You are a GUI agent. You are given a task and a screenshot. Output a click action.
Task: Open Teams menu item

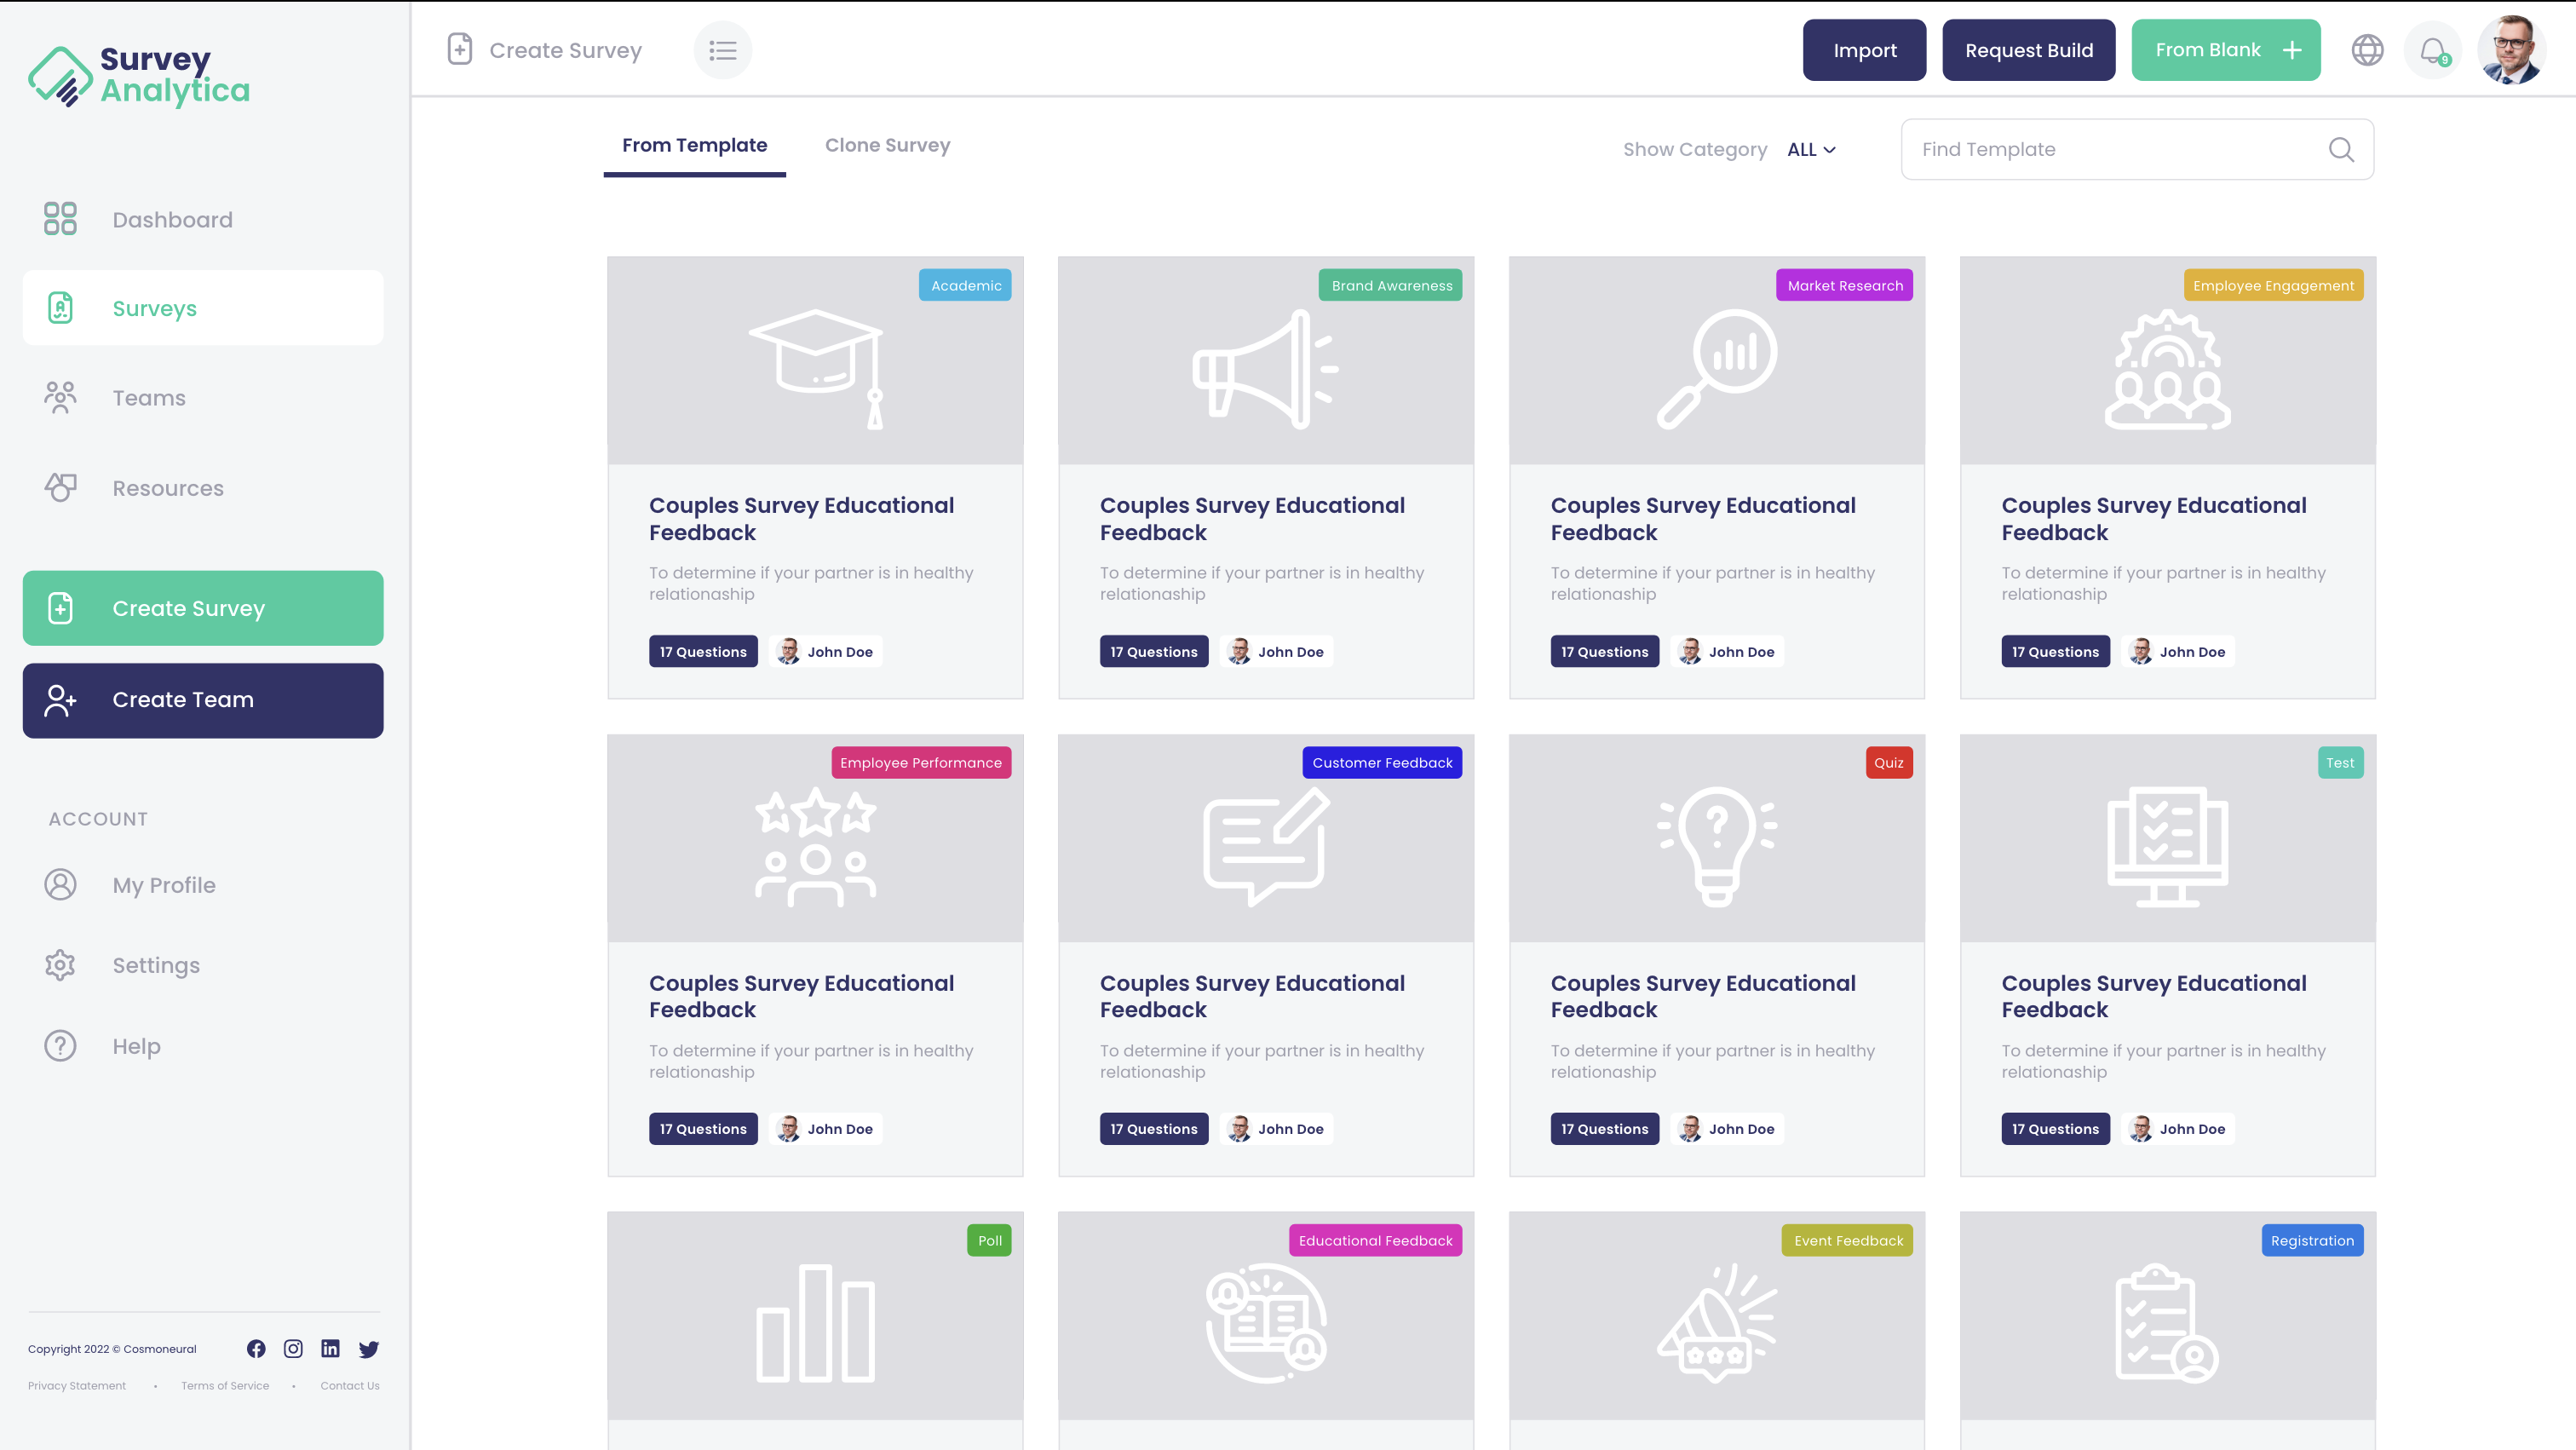[x=149, y=397]
